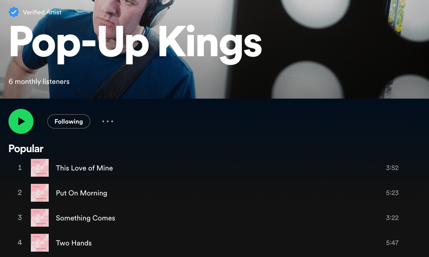429x257 pixels.
Task: Select album art for Something Comes
Action: [40, 218]
